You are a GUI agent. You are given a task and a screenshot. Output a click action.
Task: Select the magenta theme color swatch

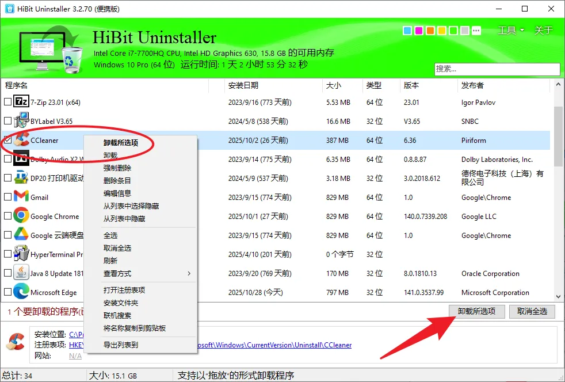419,31
